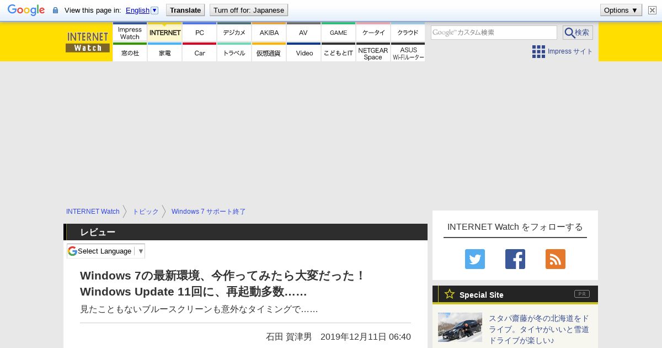
Task: Open the Impress Watch tab
Action: coord(130,32)
